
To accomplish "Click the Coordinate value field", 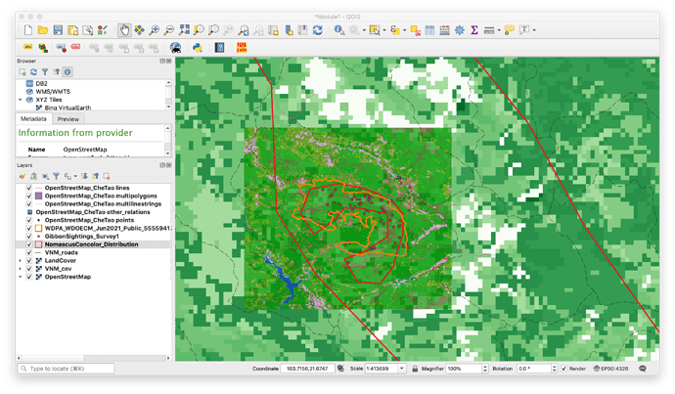I will [308, 369].
